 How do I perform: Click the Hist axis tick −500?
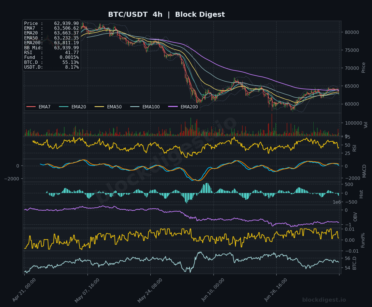point(351,202)
